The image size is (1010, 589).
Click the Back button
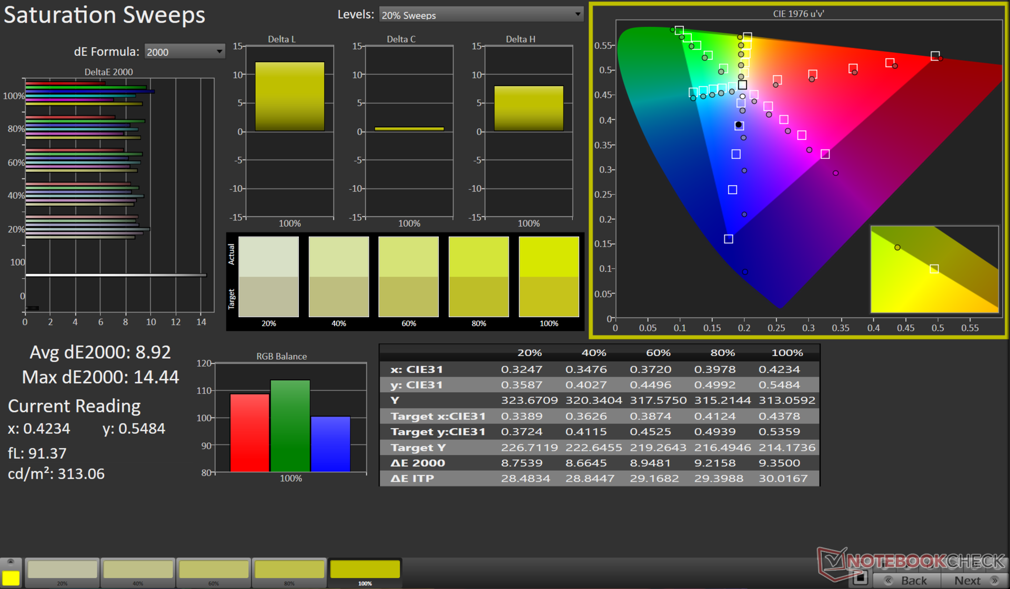(x=914, y=581)
